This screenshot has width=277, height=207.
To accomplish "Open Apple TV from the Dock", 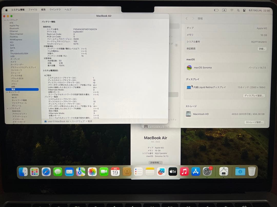I will coord(173,172).
